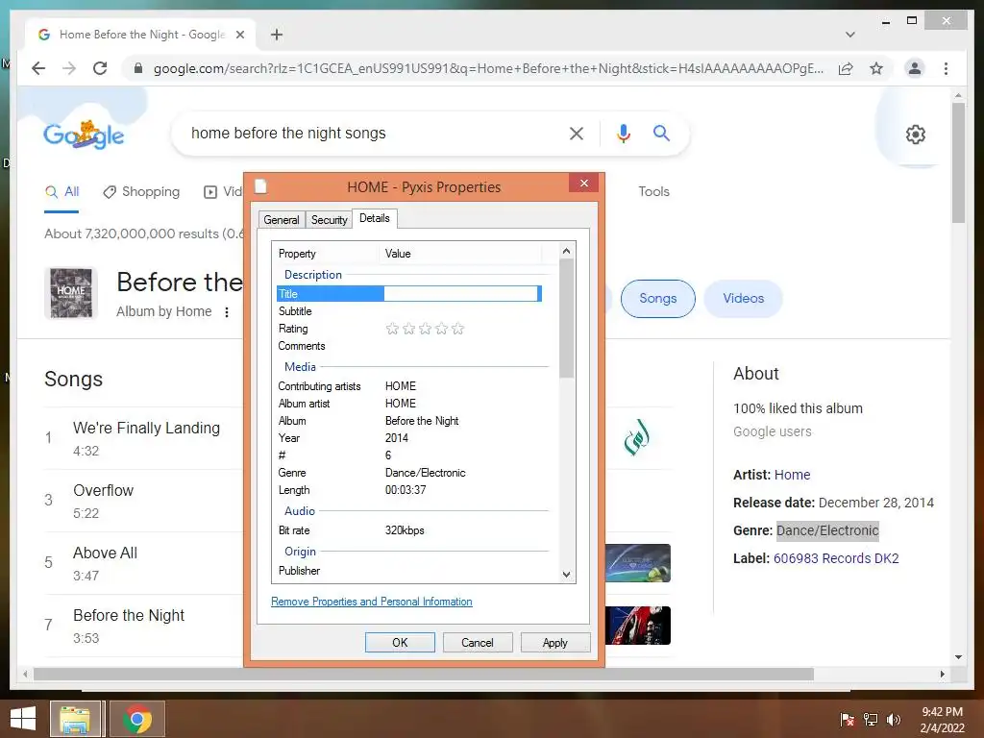Open the song Before the Night
The height and width of the screenshot is (738, 984).
pyautogui.click(x=129, y=615)
